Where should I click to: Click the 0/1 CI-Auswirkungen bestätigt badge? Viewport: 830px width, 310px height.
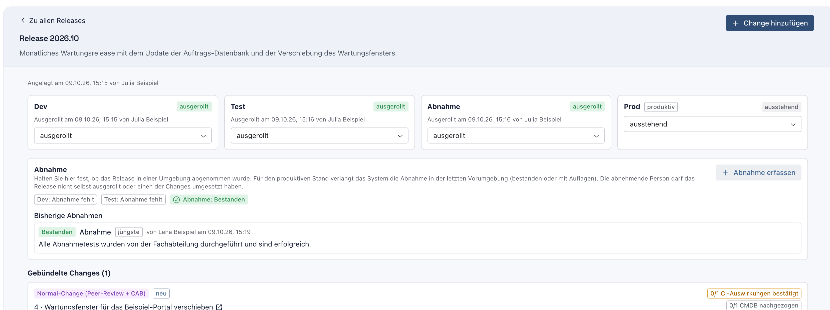(754, 293)
